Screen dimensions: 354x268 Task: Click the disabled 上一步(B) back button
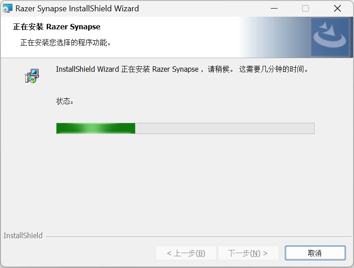click(186, 253)
